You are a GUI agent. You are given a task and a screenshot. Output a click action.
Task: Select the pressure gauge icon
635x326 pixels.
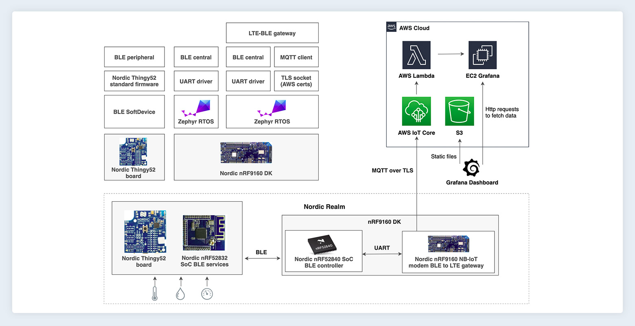[x=207, y=293]
